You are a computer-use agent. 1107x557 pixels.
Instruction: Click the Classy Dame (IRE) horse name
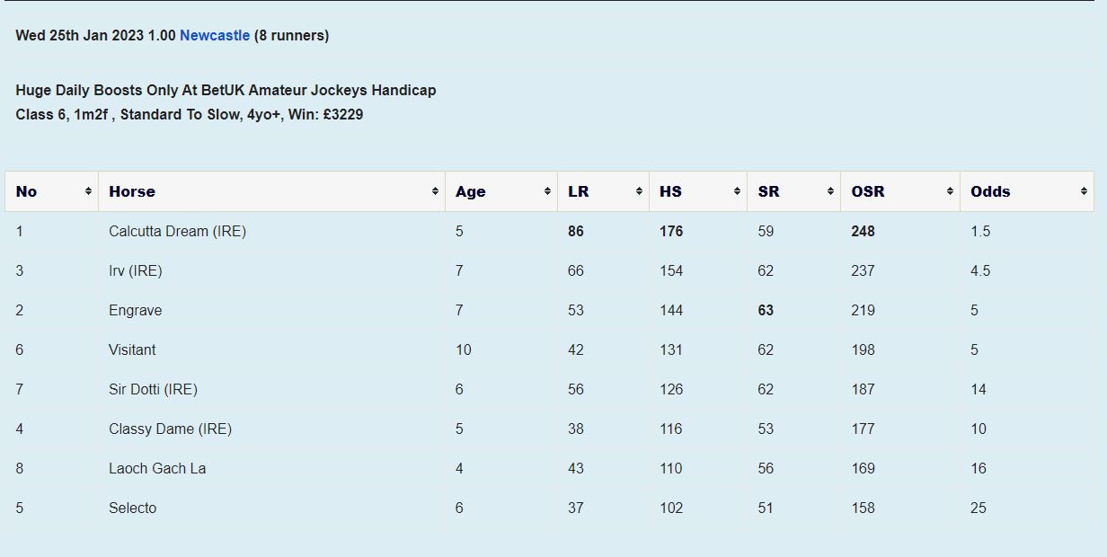pyautogui.click(x=170, y=429)
